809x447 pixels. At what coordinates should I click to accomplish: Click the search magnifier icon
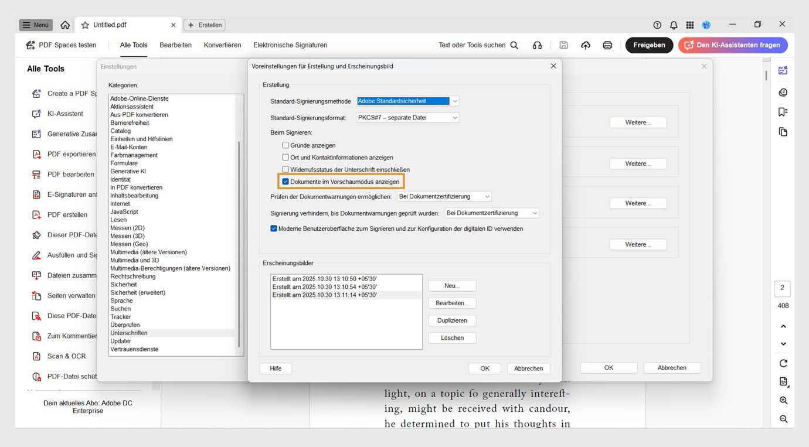click(x=514, y=45)
